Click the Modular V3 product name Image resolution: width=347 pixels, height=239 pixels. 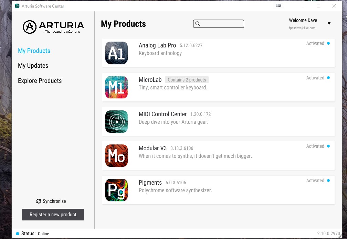click(x=153, y=148)
